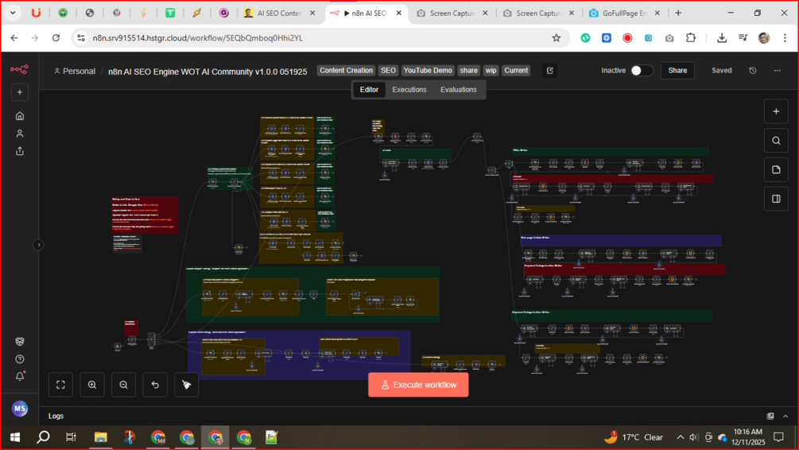Open the tab search dropdown arrow
799x450 pixels.
(12, 13)
